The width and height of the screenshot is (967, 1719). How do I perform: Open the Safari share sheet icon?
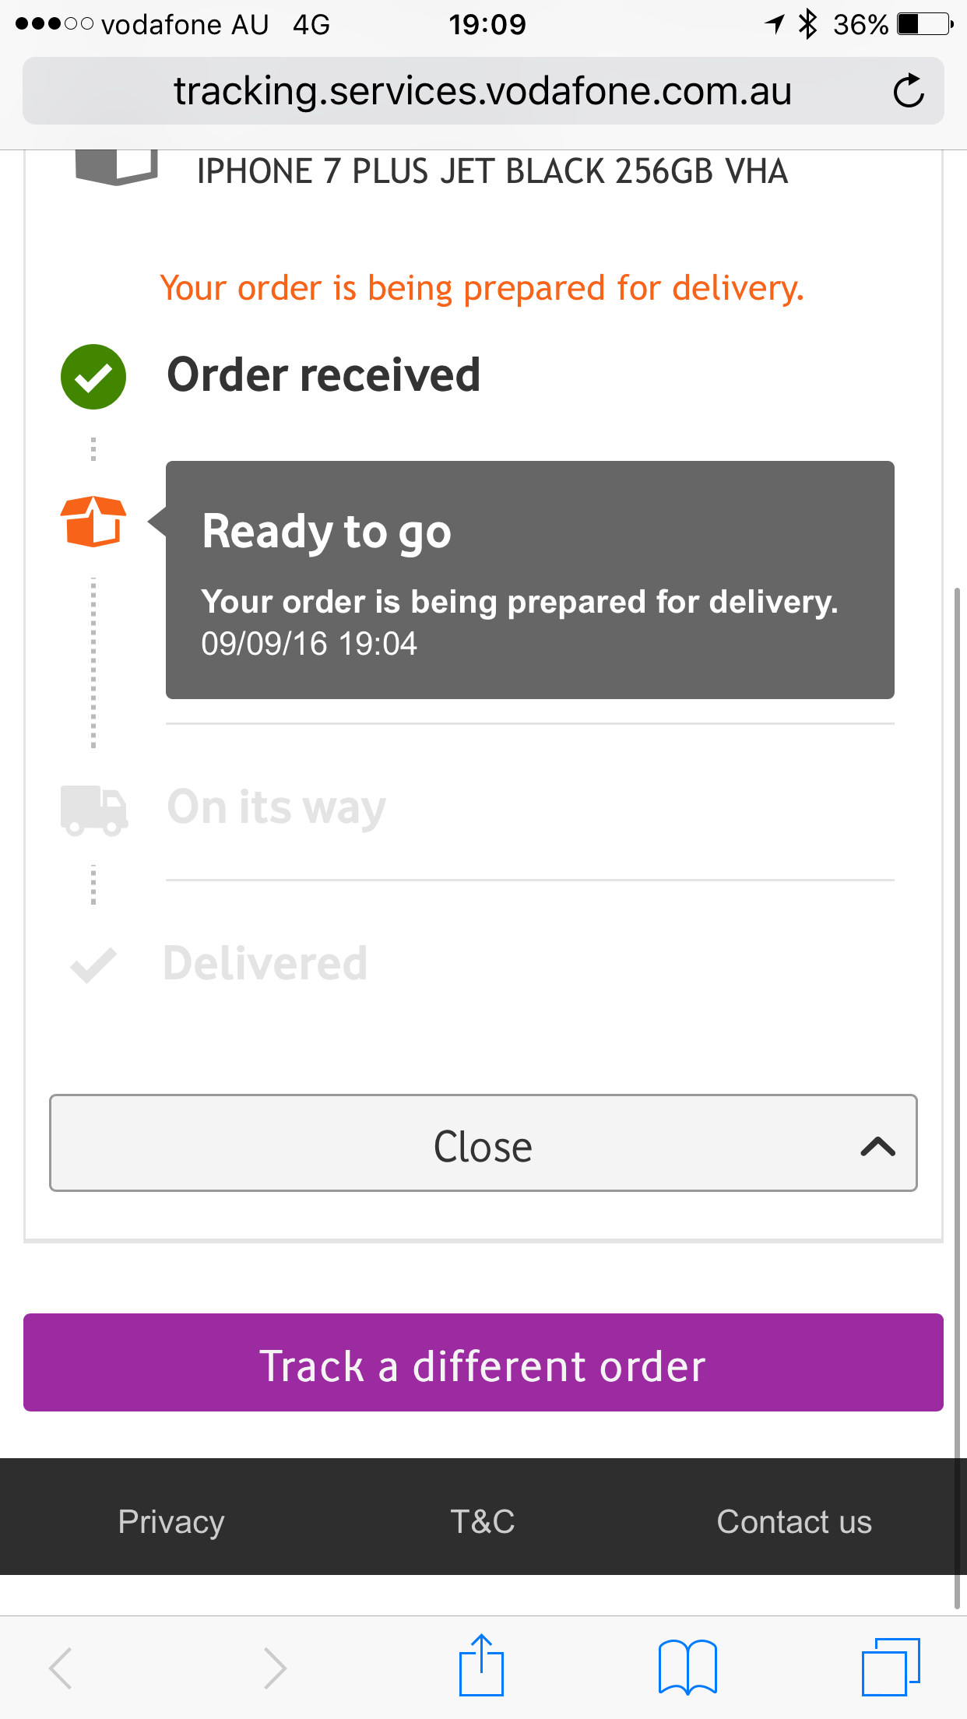[x=481, y=1666]
